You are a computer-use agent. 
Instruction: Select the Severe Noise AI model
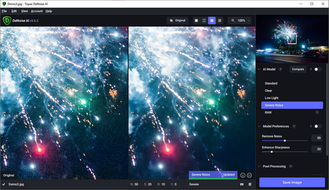[292, 105]
